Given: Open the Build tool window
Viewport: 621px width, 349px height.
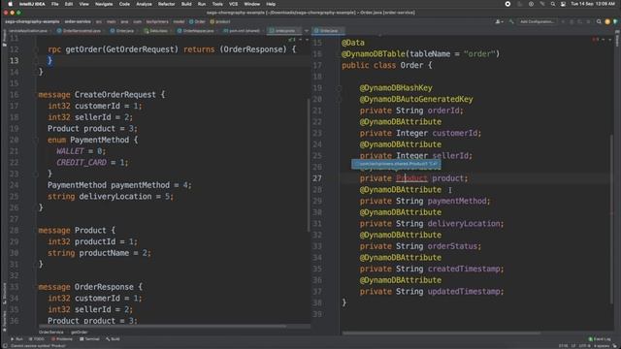Looking at the screenshot, I should coord(113,339).
